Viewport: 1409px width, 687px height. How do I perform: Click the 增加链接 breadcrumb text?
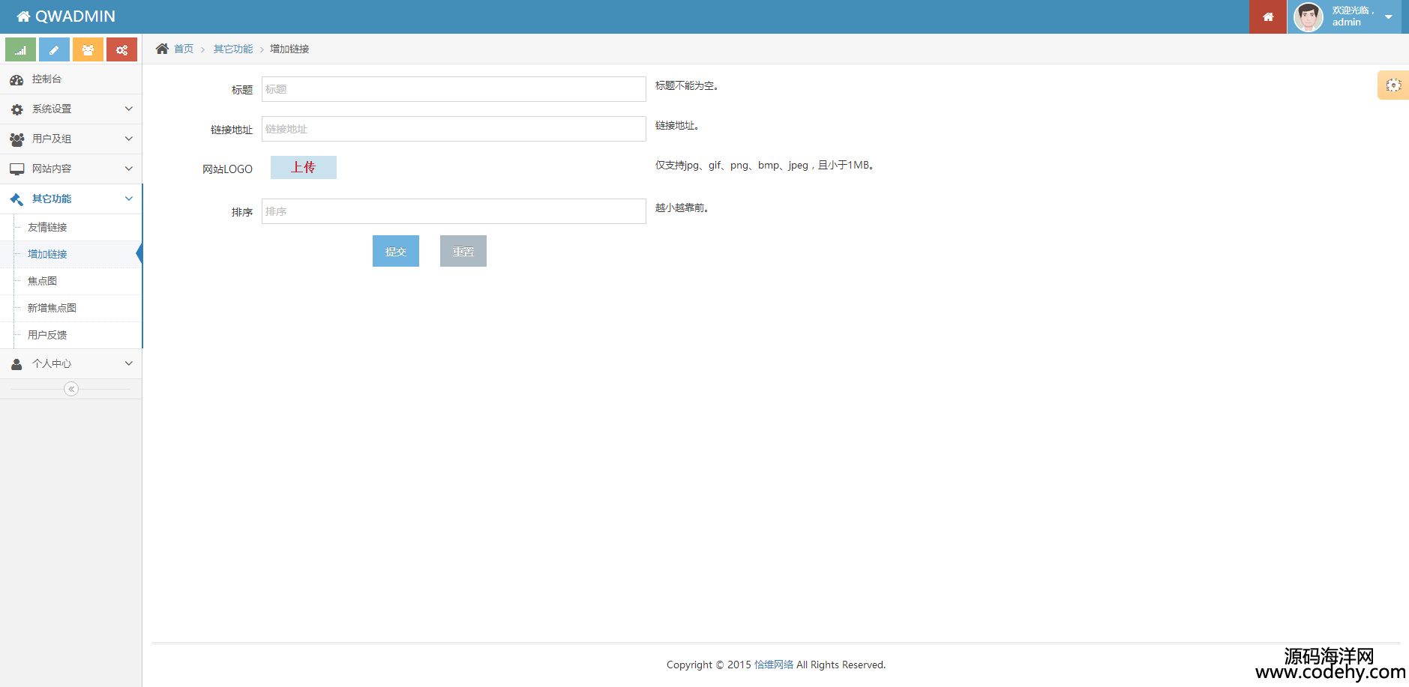pyautogui.click(x=289, y=49)
